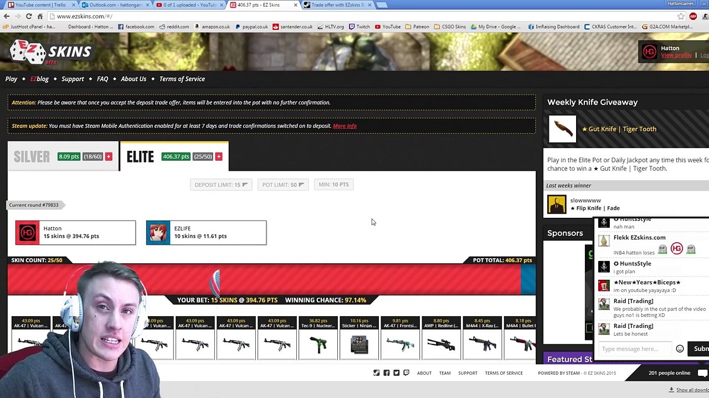Click the Gut Knife Tiger Tooth image

[x=563, y=129]
